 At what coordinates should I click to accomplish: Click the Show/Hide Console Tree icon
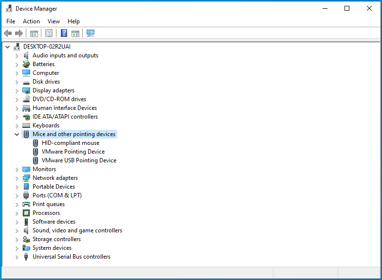click(x=34, y=34)
